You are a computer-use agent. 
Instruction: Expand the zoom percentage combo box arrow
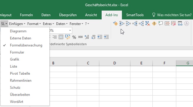pos(70,30)
